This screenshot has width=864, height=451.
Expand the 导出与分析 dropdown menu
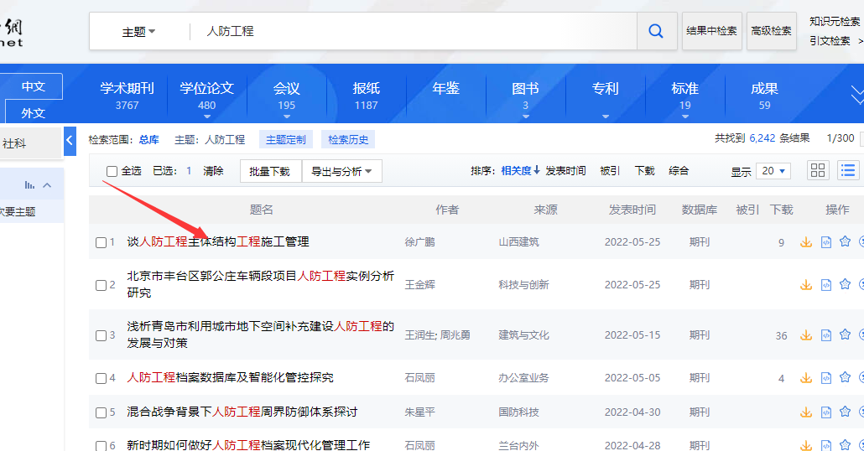[341, 171]
